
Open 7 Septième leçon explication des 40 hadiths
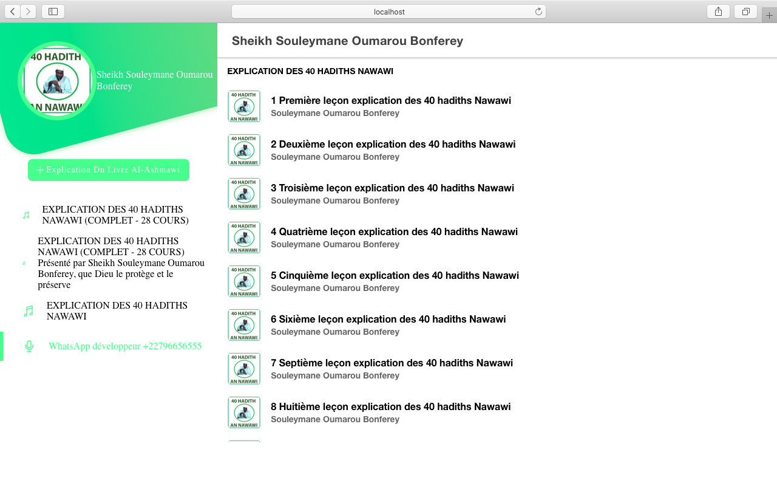point(392,363)
